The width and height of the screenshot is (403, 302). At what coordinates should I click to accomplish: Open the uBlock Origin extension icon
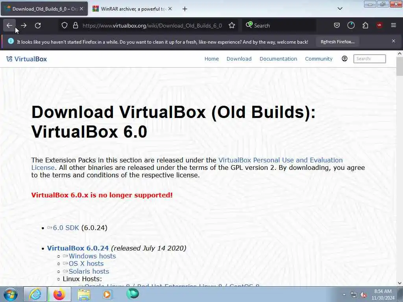click(379, 25)
